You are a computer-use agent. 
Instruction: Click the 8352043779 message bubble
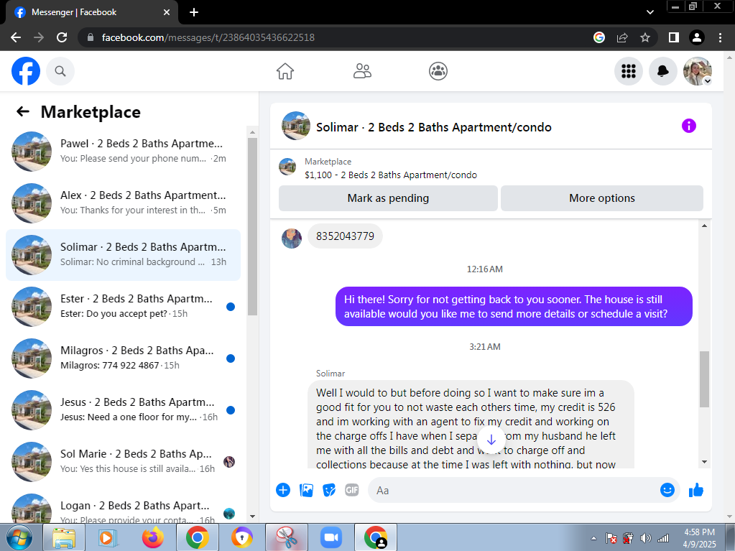click(345, 236)
